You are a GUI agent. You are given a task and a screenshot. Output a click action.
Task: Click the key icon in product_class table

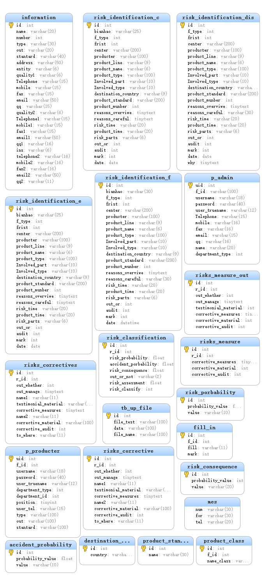[202, 548]
